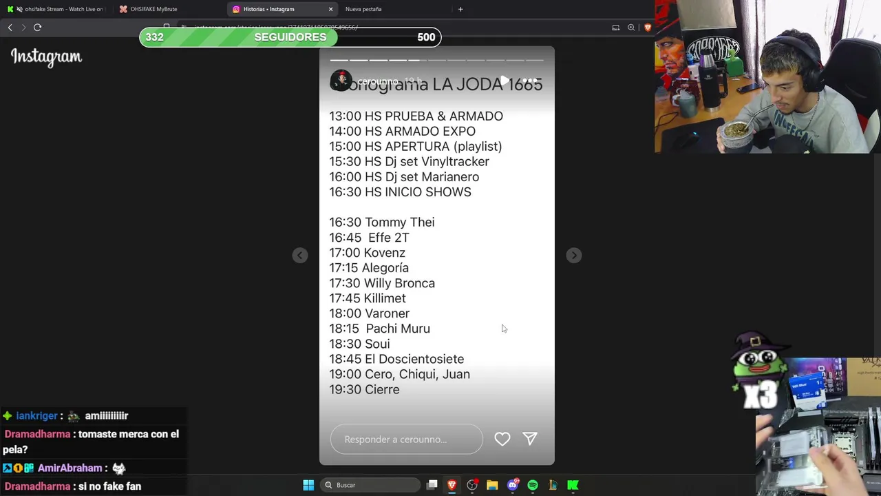
Task: Close the Historias Instagram tab
Action: pos(330,9)
